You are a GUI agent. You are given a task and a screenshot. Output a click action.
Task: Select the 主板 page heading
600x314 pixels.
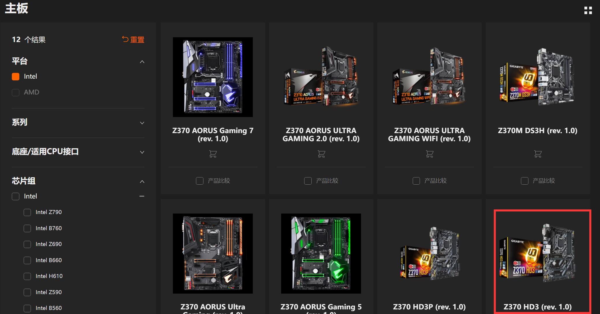tap(16, 9)
